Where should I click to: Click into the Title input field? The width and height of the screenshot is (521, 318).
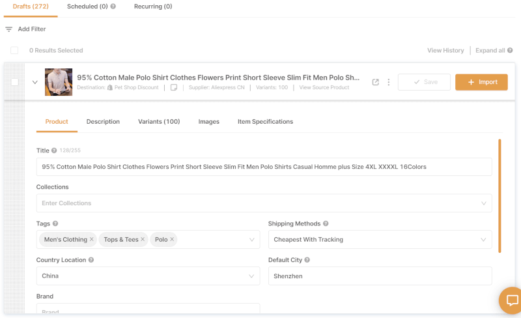pos(264,167)
